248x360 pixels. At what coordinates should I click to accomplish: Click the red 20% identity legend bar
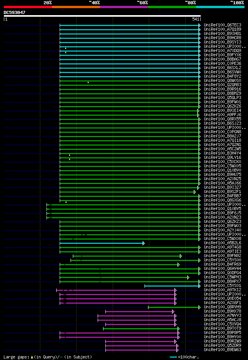(28, 7)
